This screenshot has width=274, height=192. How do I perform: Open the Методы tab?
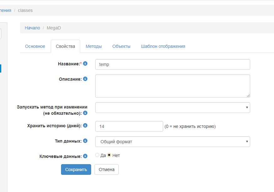click(94, 46)
